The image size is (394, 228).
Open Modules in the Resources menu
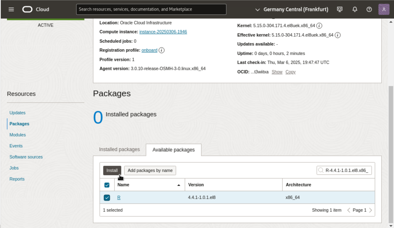click(x=17, y=135)
